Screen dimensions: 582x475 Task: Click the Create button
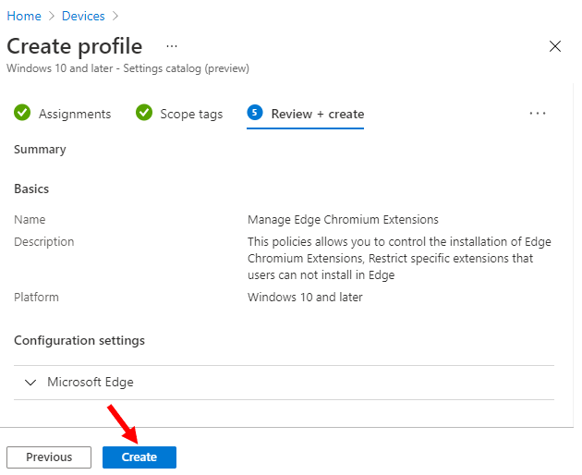(139, 457)
